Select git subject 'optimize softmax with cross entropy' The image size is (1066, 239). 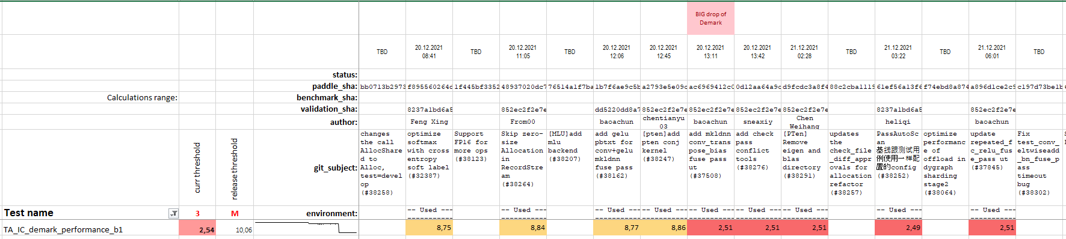pyautogui.click(x=429, y=168)
